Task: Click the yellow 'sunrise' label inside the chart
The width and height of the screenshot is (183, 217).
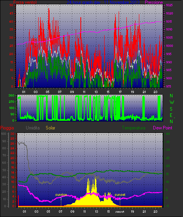Action: coord(61,195)
